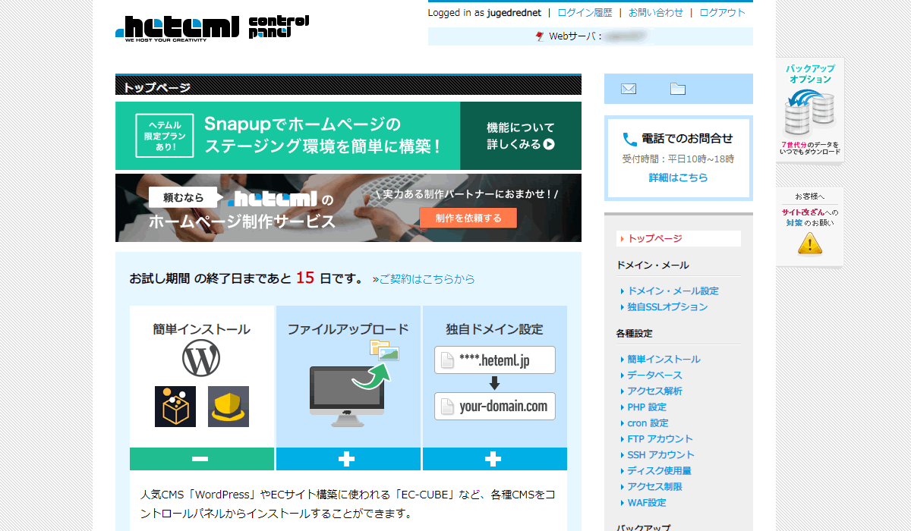Viewport: 911px width, 531px height.
Task: Follow the ご契約はこちらから link
Action: (427, 279)
